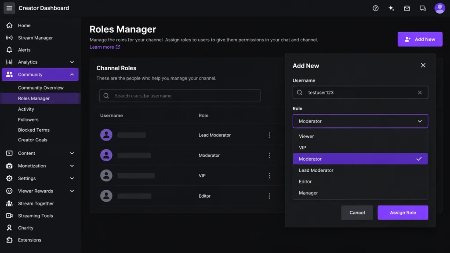This screenshot has height=253, width=450.
Task: Open options for the Editor row
Action: point(269,196)
